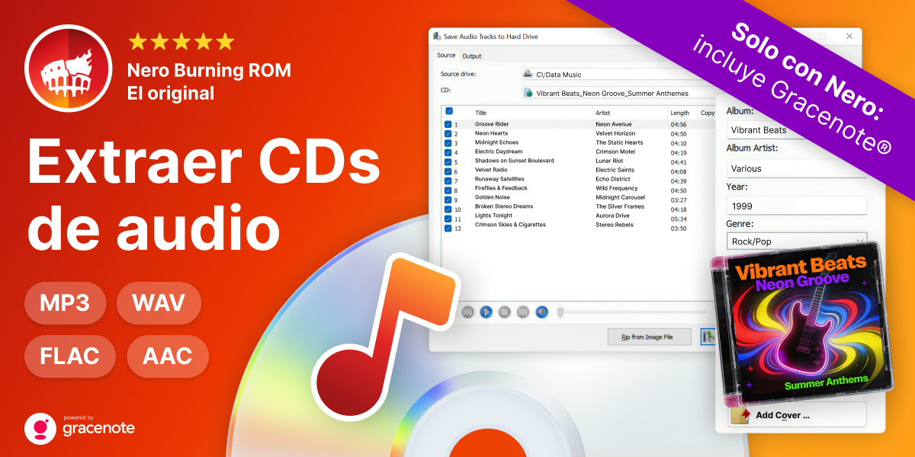Select artist cell Midnight Carousel
The width and height of the screenshot is (915, 457).
(x=620, y=198)
